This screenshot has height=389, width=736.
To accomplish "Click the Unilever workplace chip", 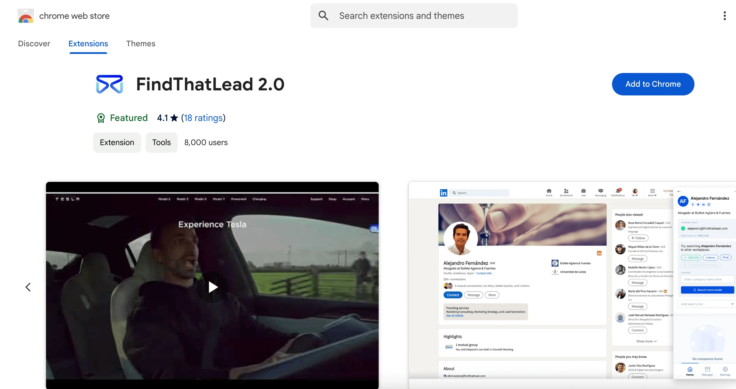I will [710, 258].
